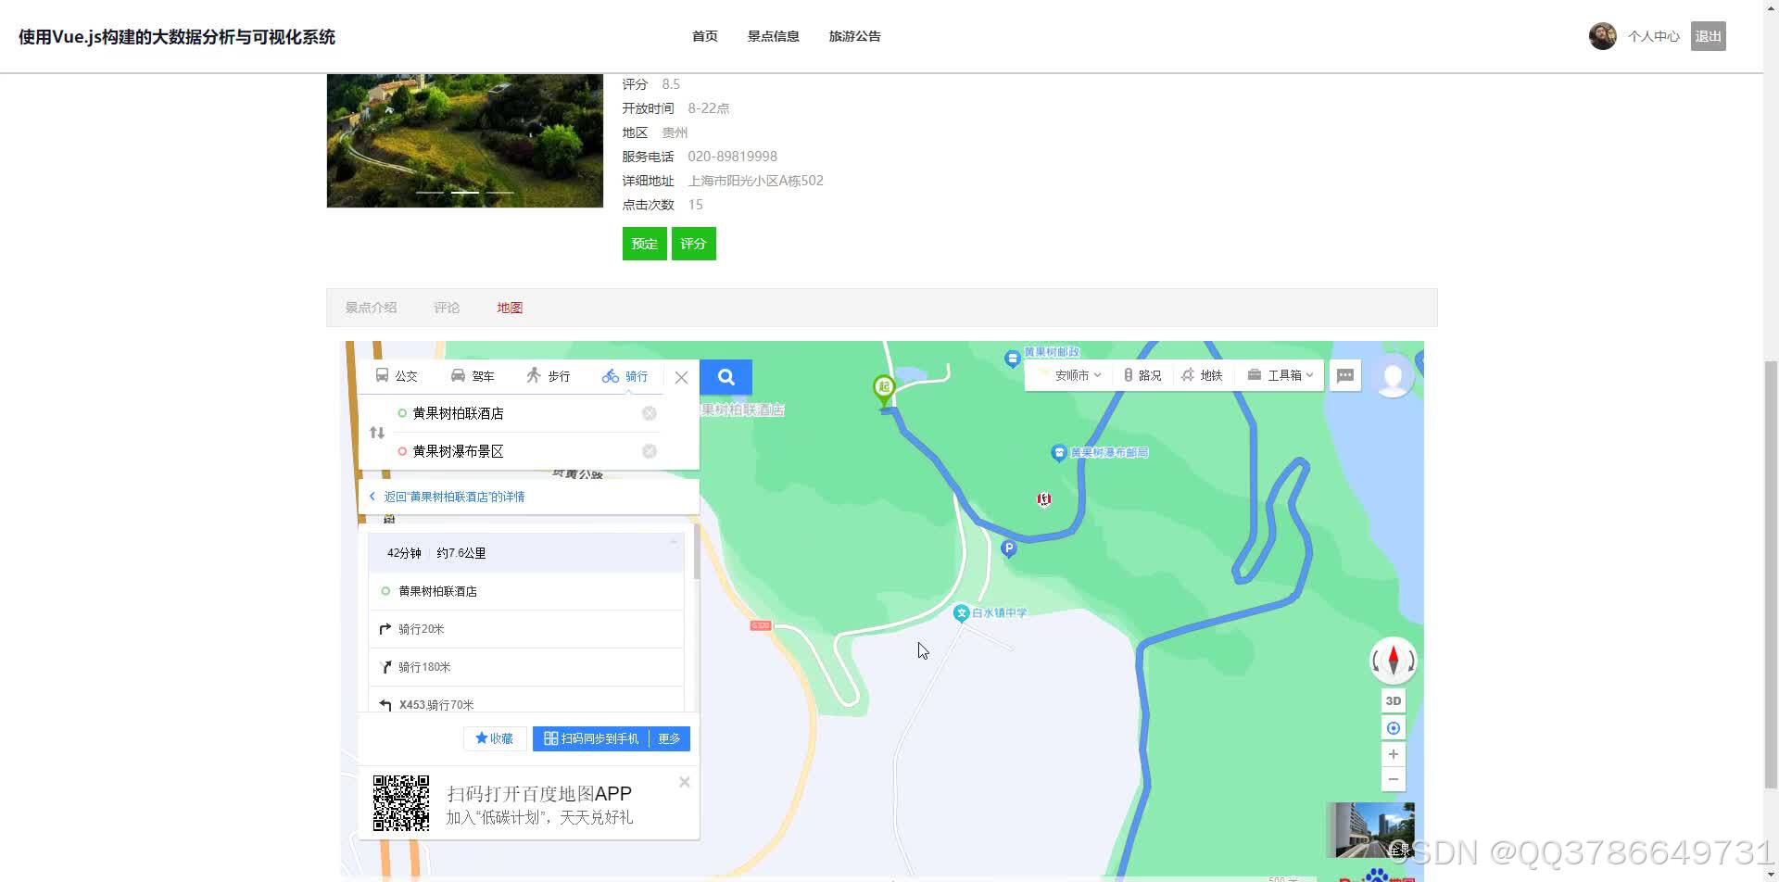The height and width of the screenshot is (882, 1779).
Task: Switch to the 评论 comments tab
Action: [x=447, y=308]
